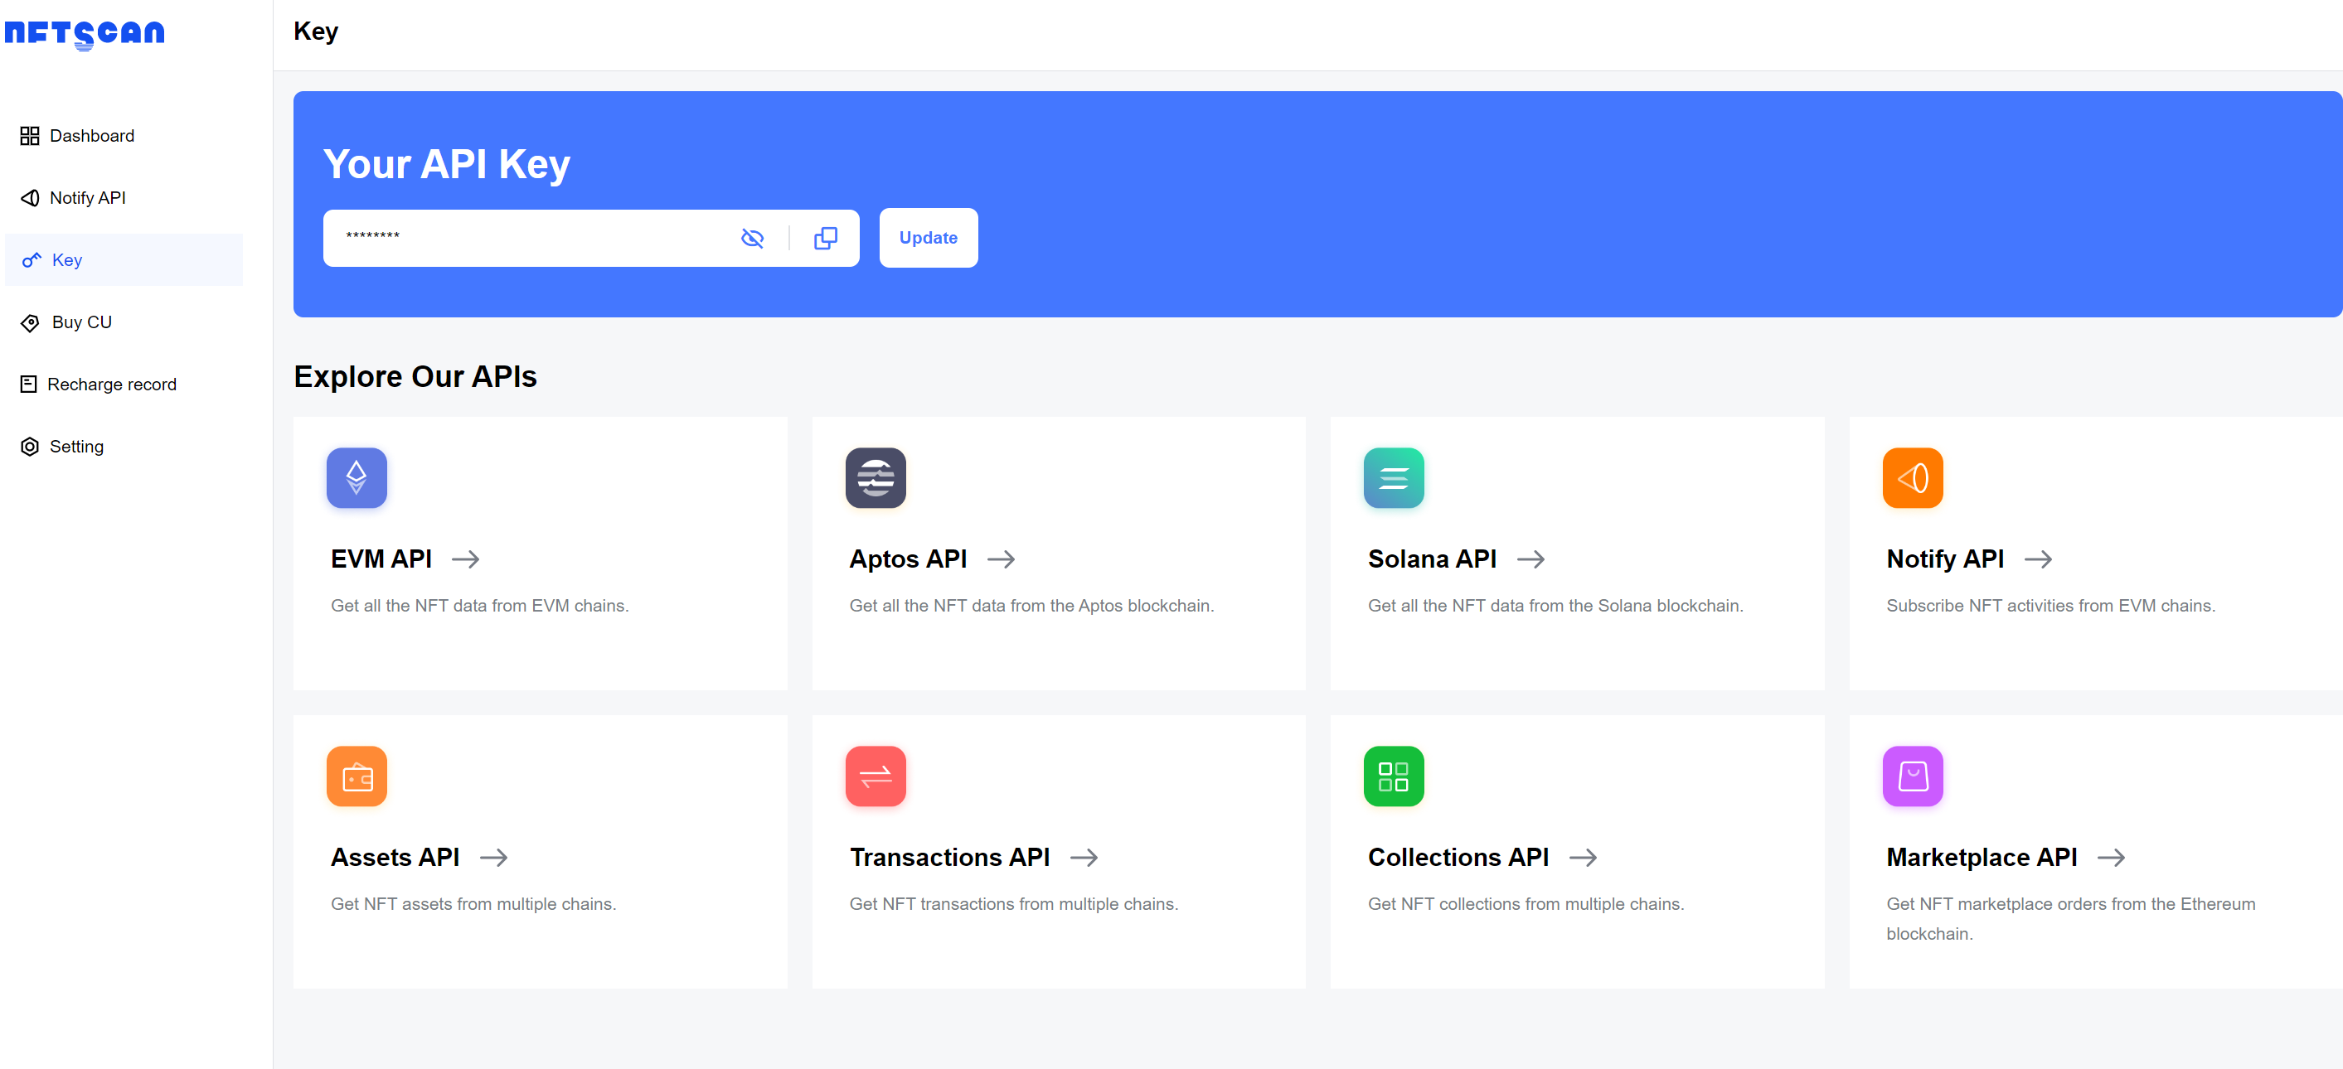Open the Dashboard menu item
This screenshot has width=2343, height=1069.
(93, 134)
